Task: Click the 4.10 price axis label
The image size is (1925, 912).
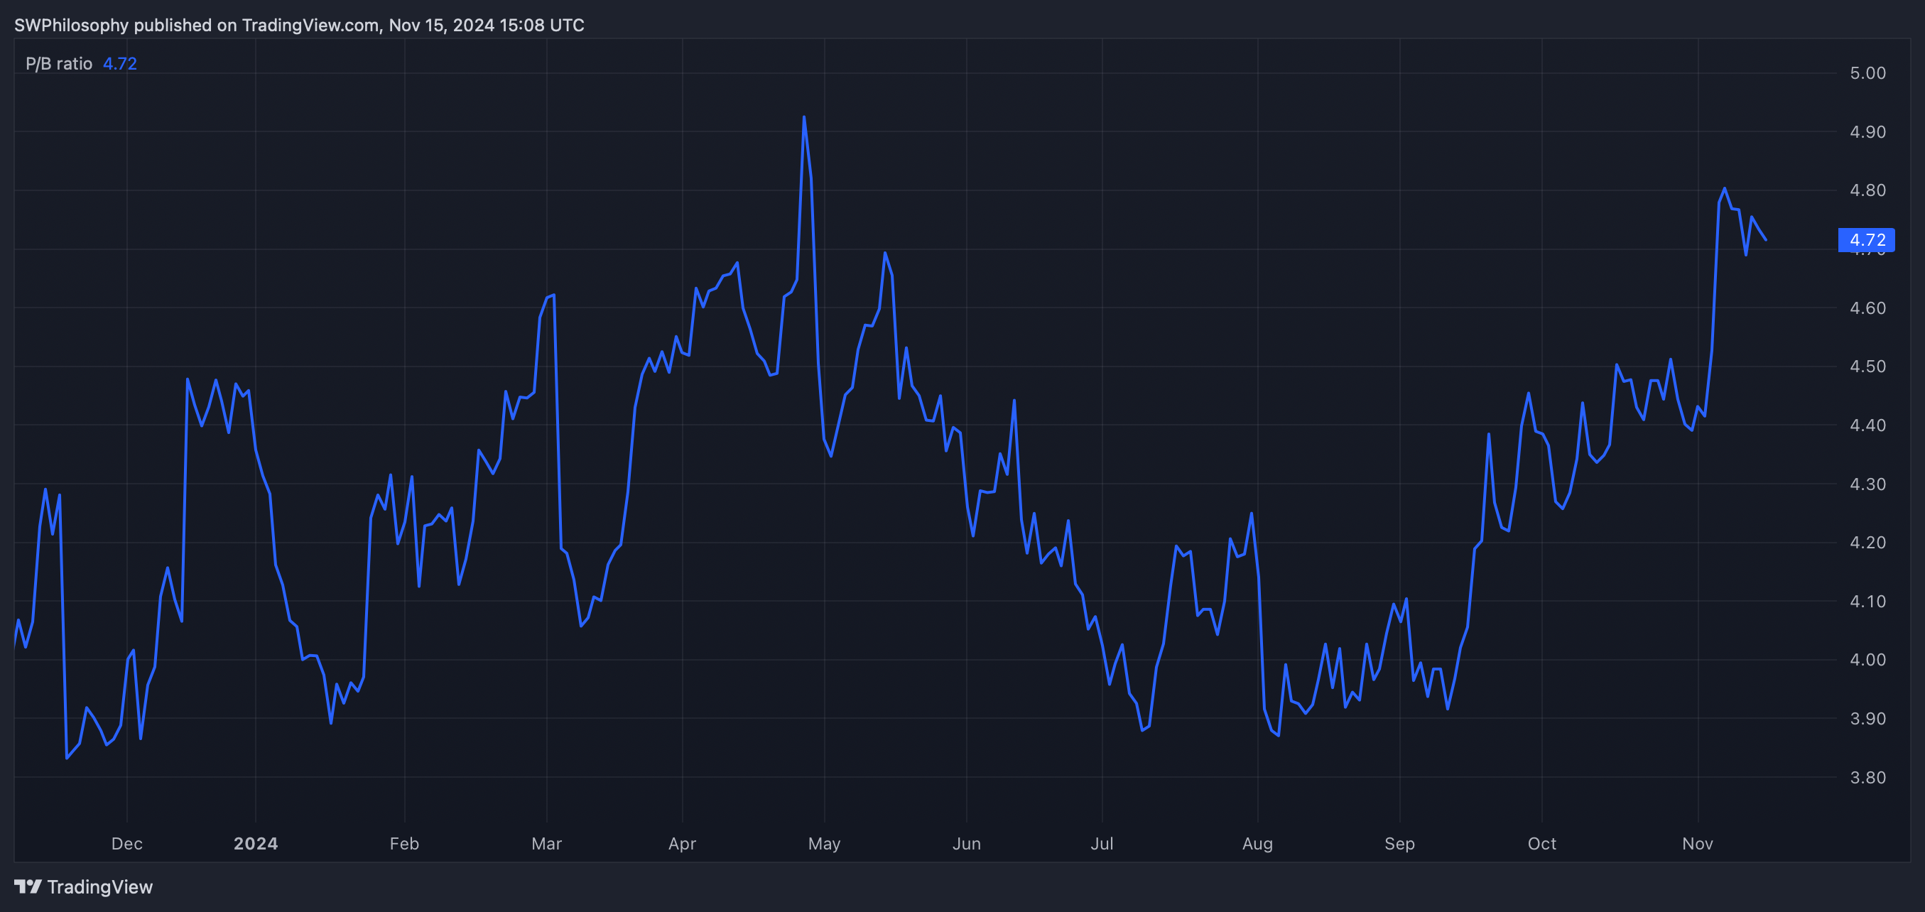Action: (x=1867, y=602)
